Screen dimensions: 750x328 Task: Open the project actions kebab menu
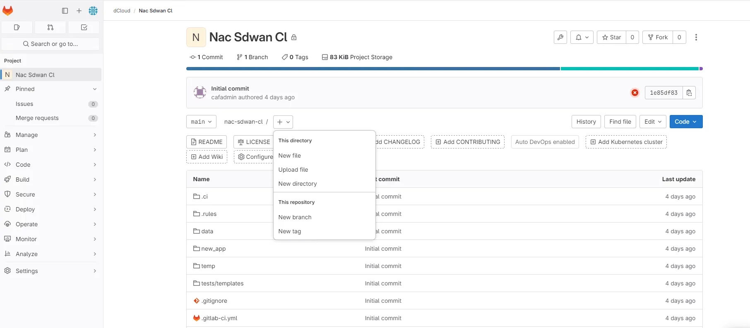[x=696, y=37]
